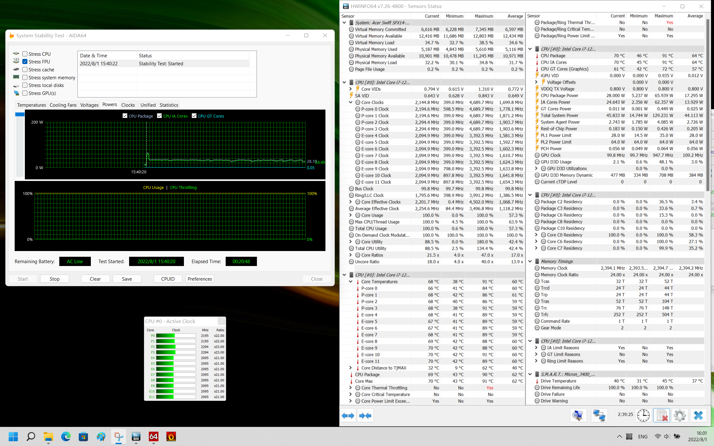Enable Stress local disks checkbox
The image size is (714, 446).
[x=25, y=85]
